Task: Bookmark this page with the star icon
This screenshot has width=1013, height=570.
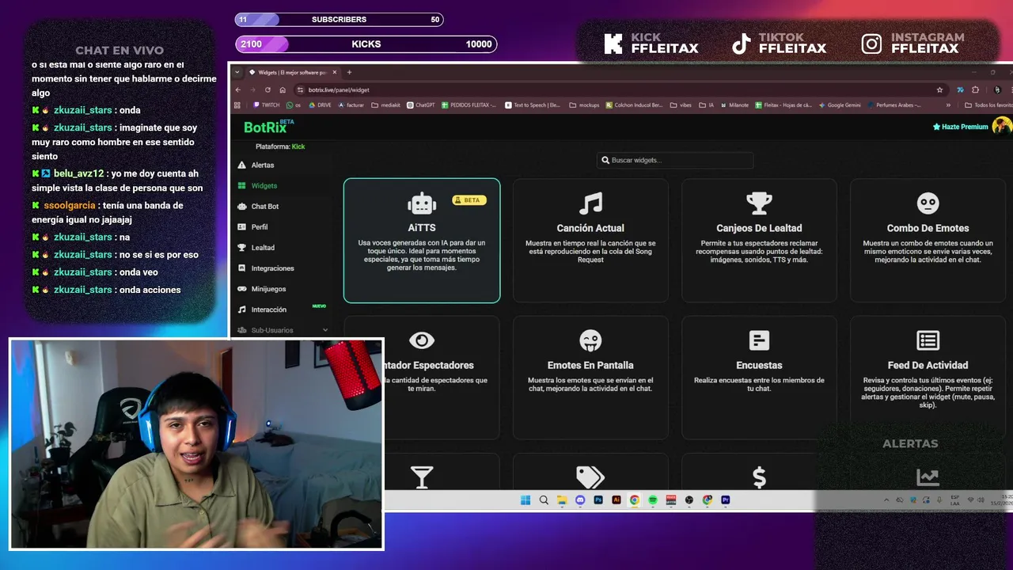Action: click(x=939, y=89)
